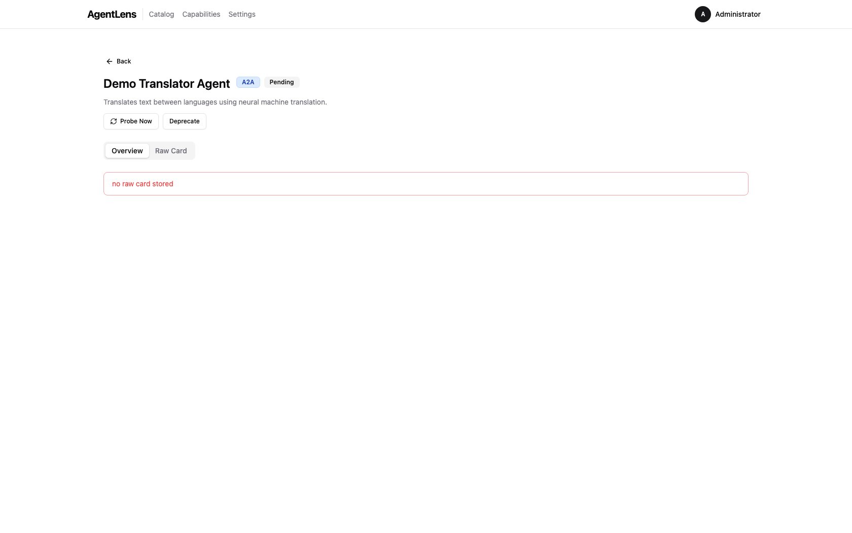Click the AgentLens logo
The height and width of the screenshot is (533, 852).
(112, 14)
